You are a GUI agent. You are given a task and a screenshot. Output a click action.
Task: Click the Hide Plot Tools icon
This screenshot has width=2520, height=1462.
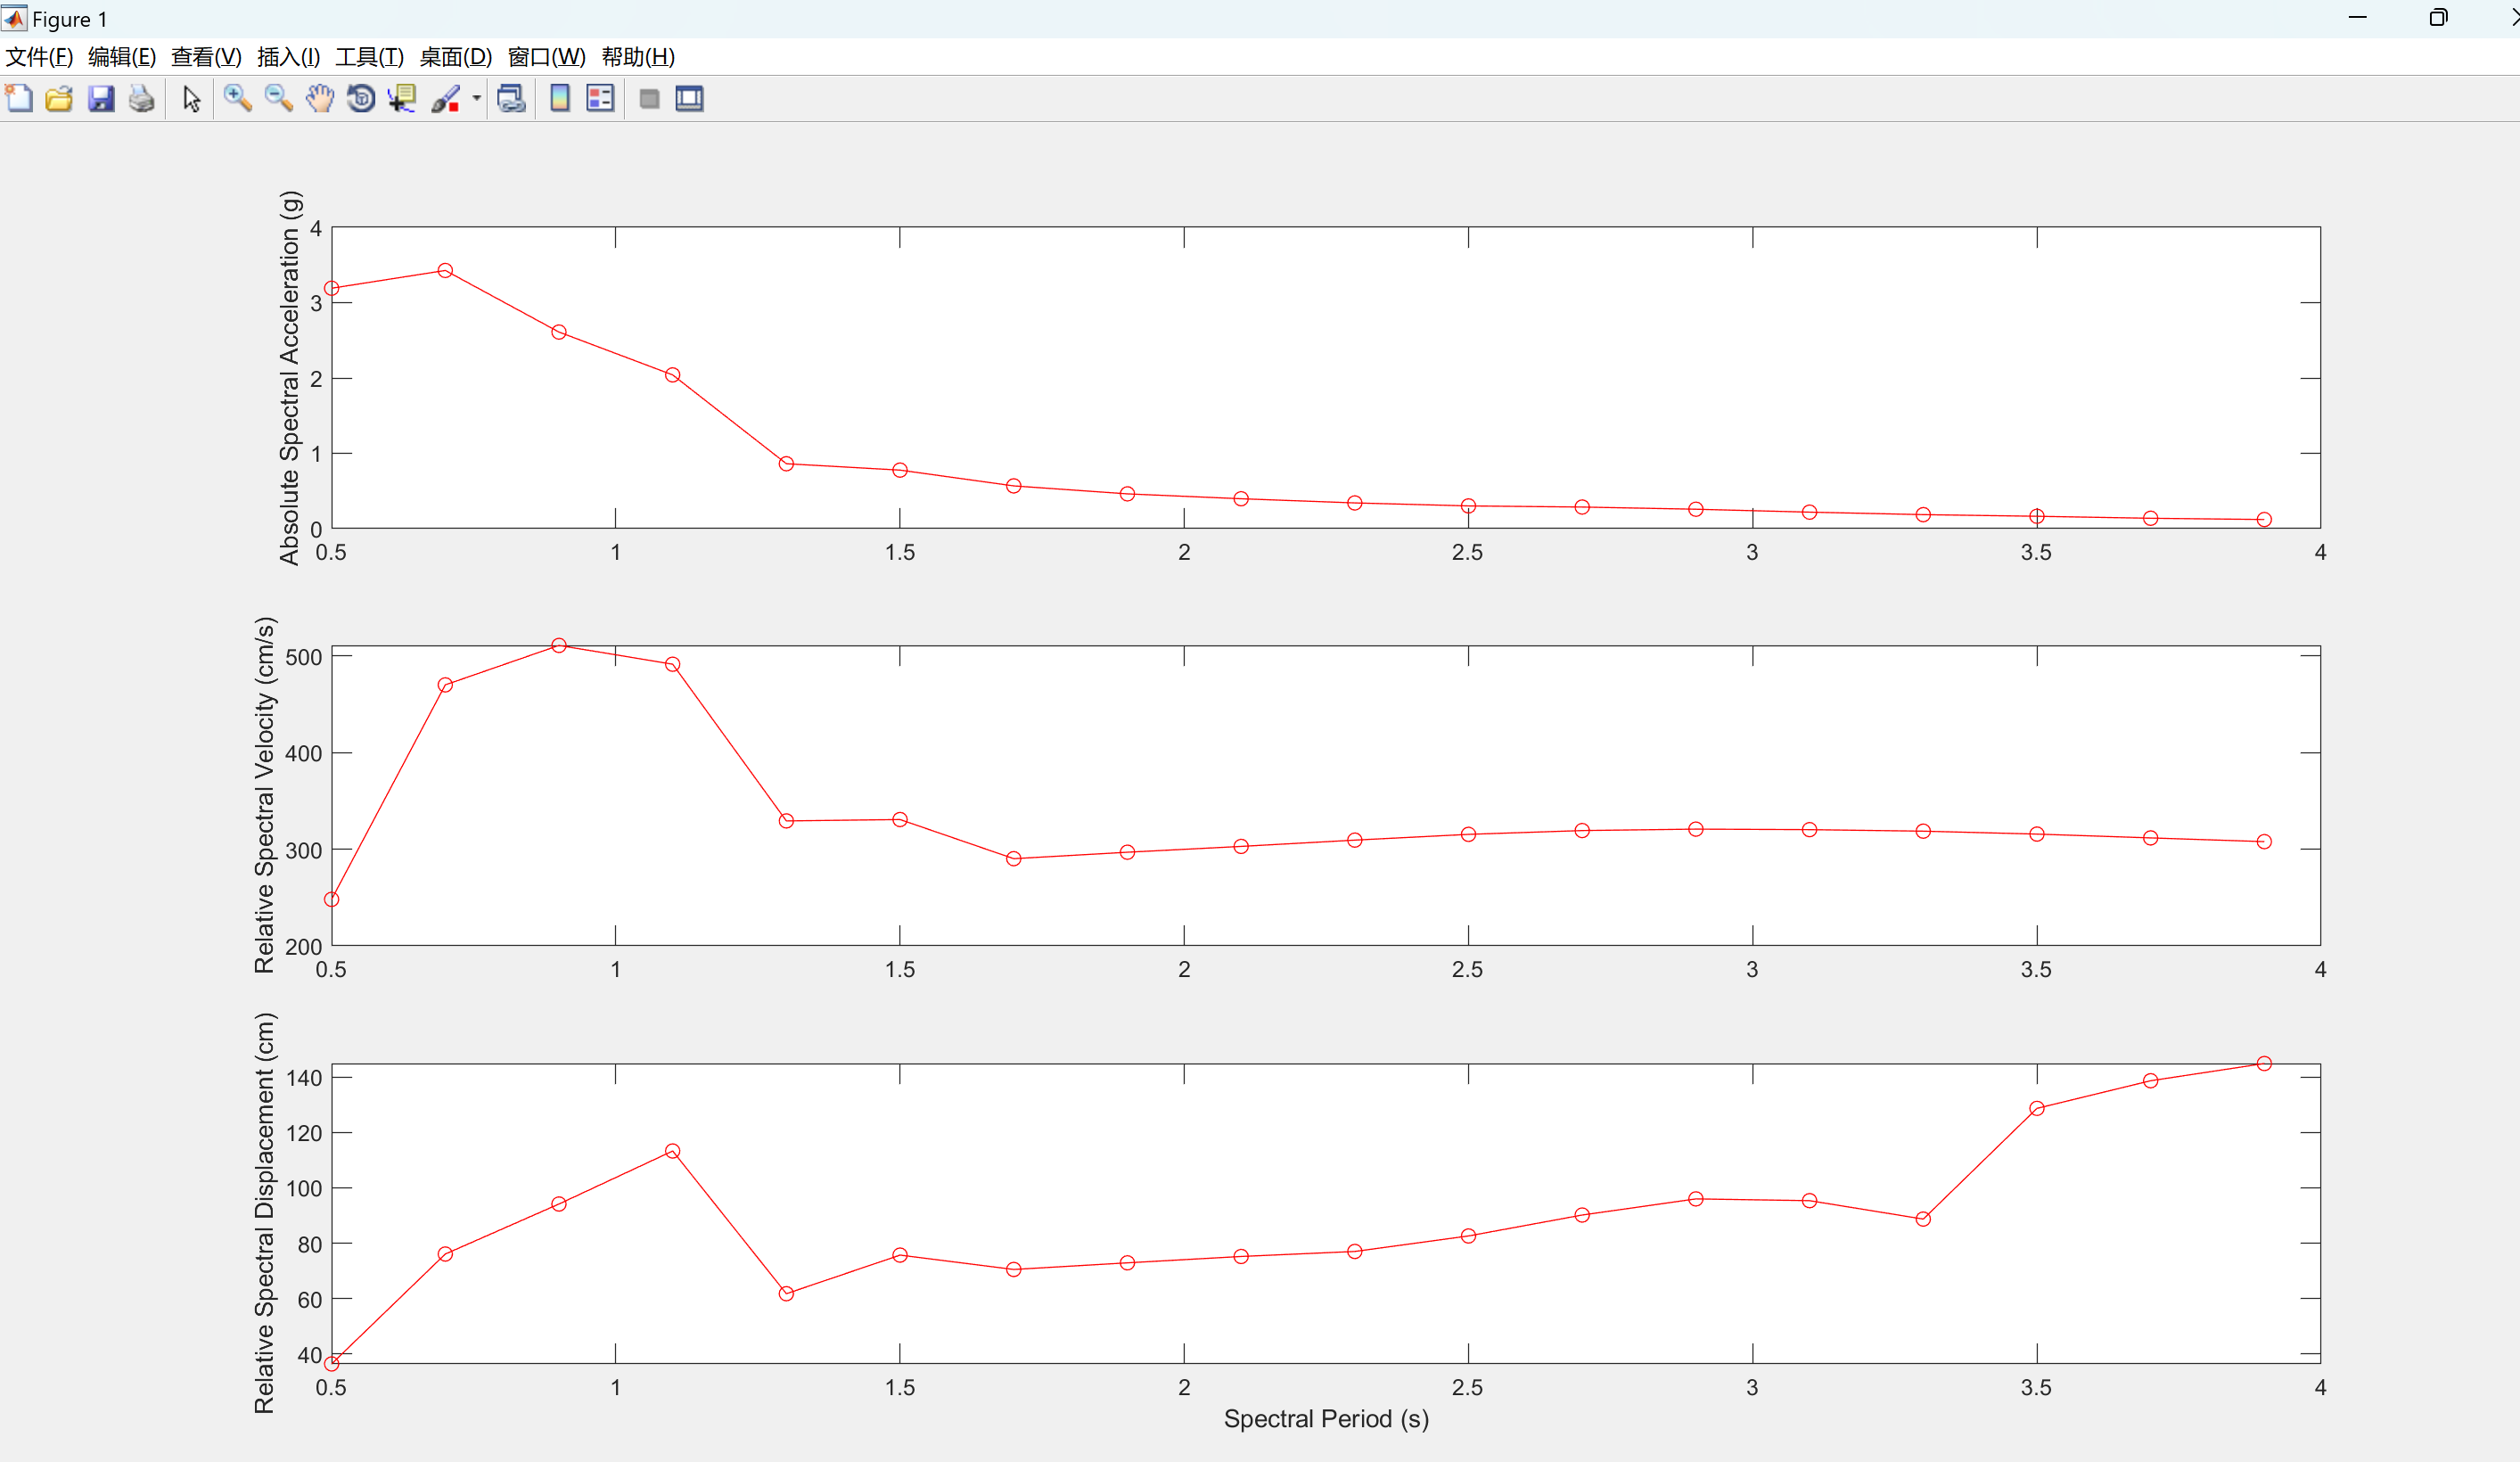pyautogui.click(x=649, y=99)
